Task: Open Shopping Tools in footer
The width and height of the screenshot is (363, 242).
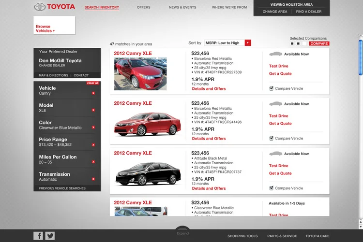Action: tap(242, 236)
